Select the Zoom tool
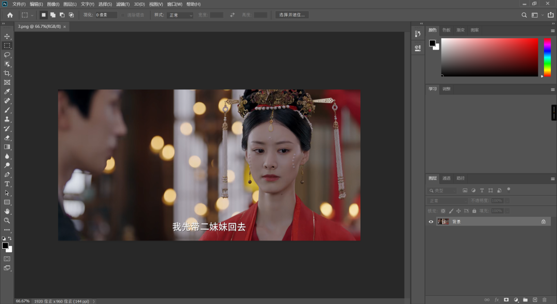This screenshot has width=557, height=304. pyautogui.click(x=7, y=220)
